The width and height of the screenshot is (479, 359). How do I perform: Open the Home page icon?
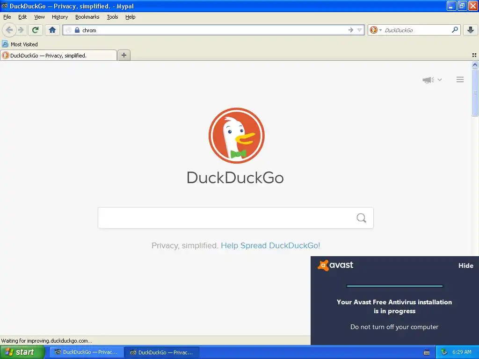[x=52, y=30]
